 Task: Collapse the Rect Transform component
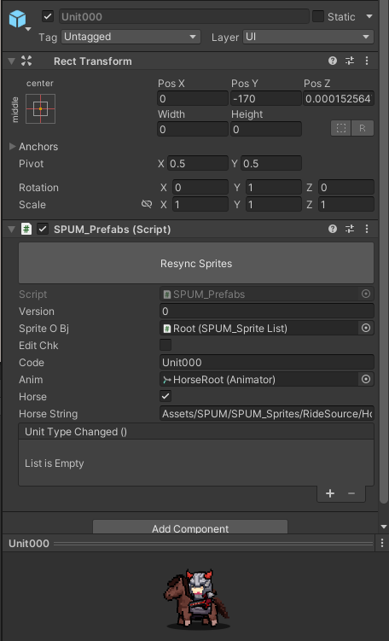point(12,61)
